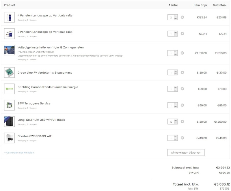Remove Stichting GarantieFonds Duurzame Energie item

click(182, 89)
